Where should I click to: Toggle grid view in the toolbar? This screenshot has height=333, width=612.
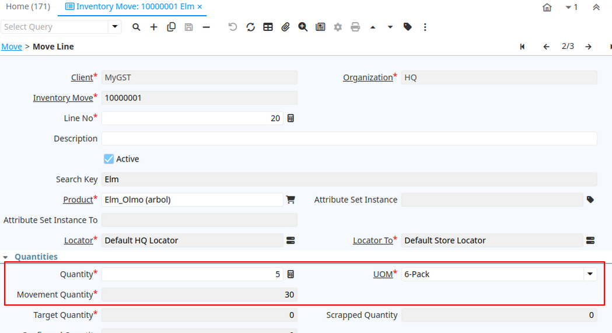tap(268, 27)
